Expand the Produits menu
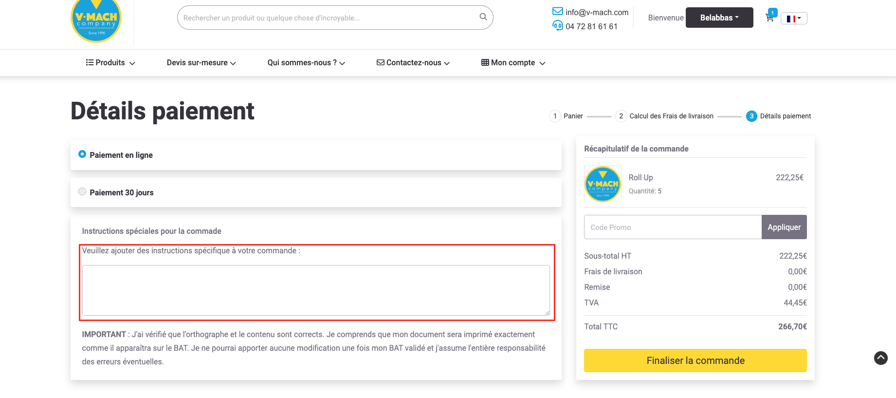This screenshot has width=896, height=398. tap(110, 63)
